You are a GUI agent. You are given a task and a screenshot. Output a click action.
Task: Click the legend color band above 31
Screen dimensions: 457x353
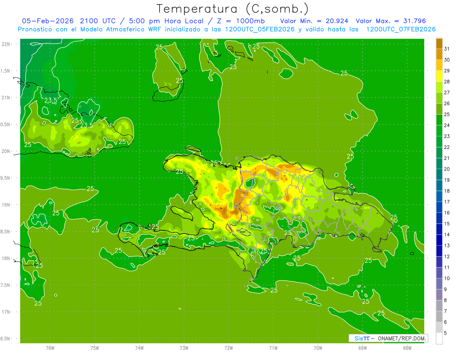click(x=439, y=43)
